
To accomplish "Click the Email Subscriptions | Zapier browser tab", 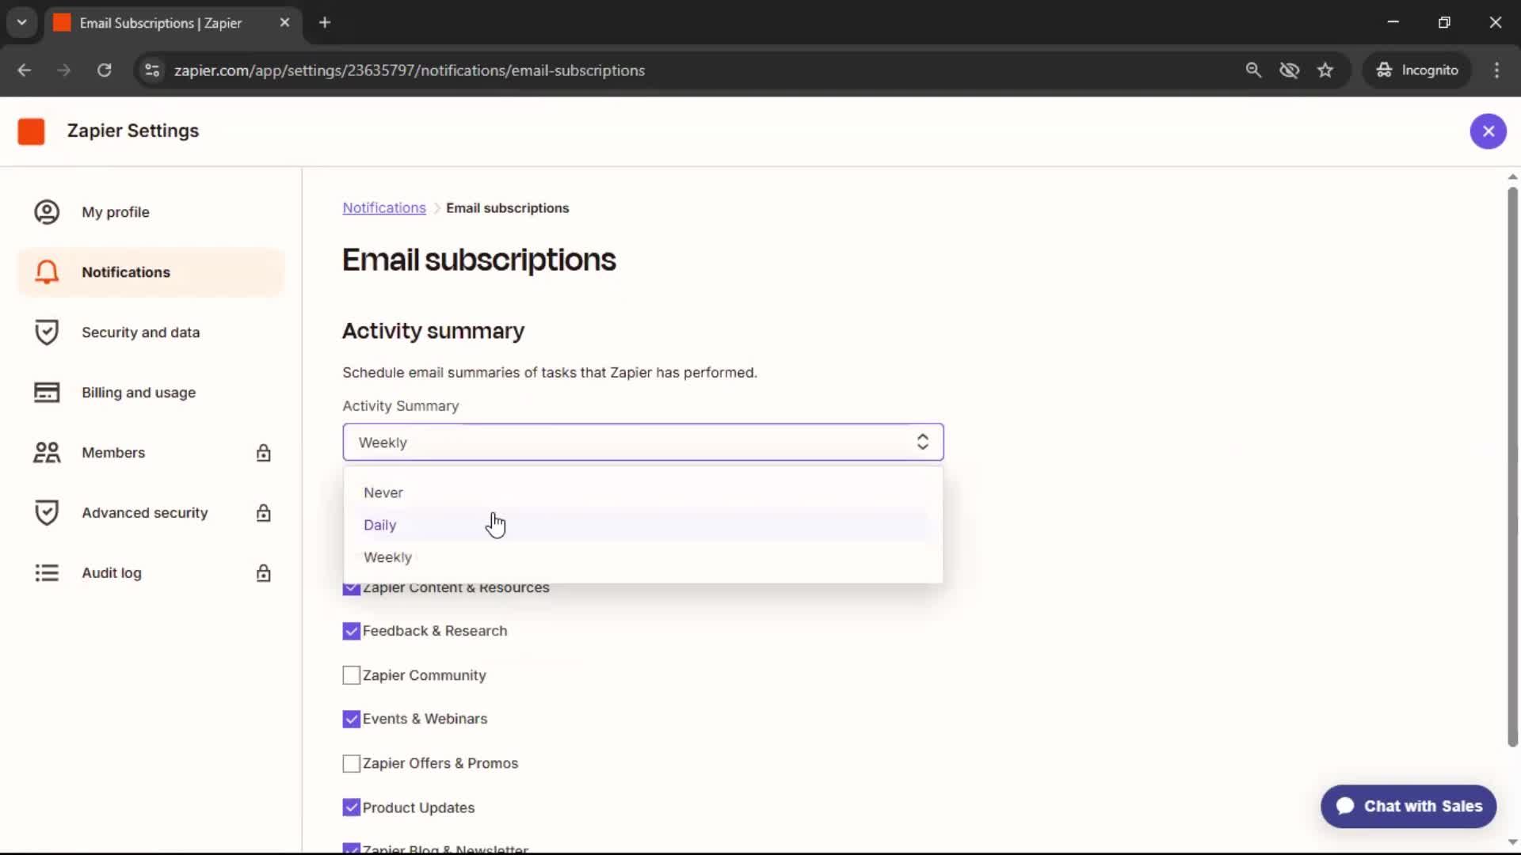I will pyautogui.click(x=172, y=23).
